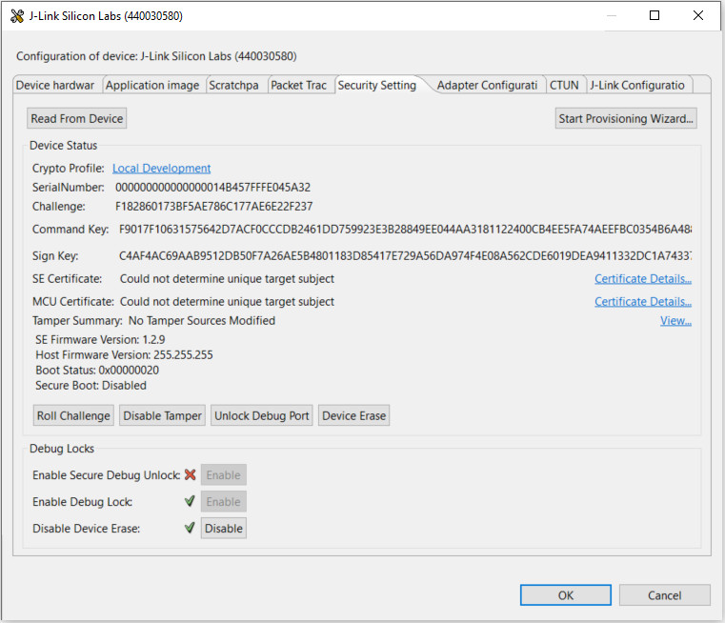Open the Adapter Configuration tab

click(x=487, y=85)
